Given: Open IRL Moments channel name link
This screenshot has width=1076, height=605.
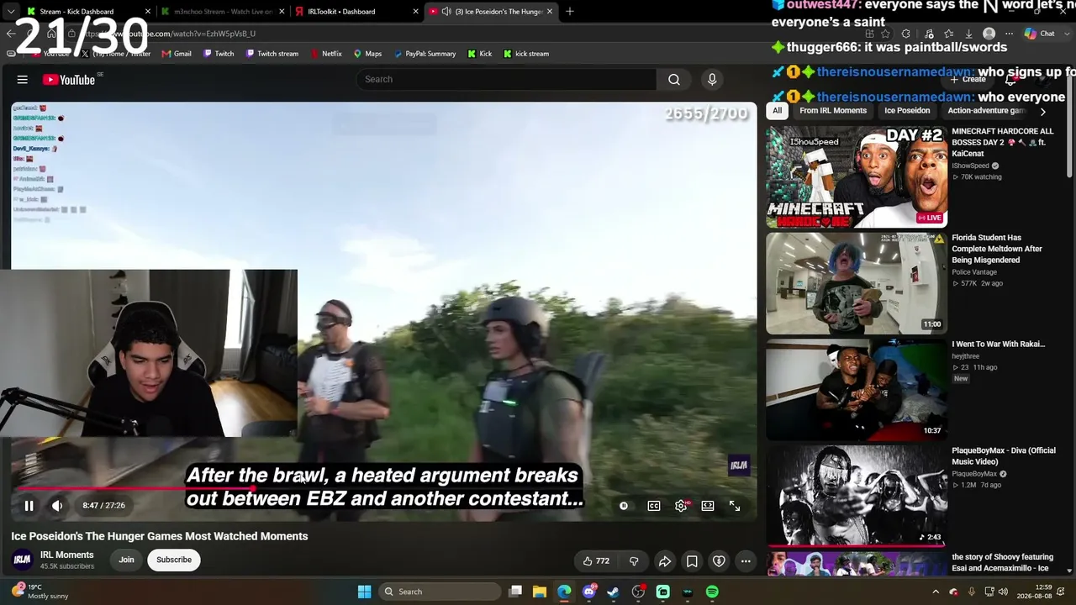Looking at the screenshot, I should pyautogui.click(x=67, y=555).
